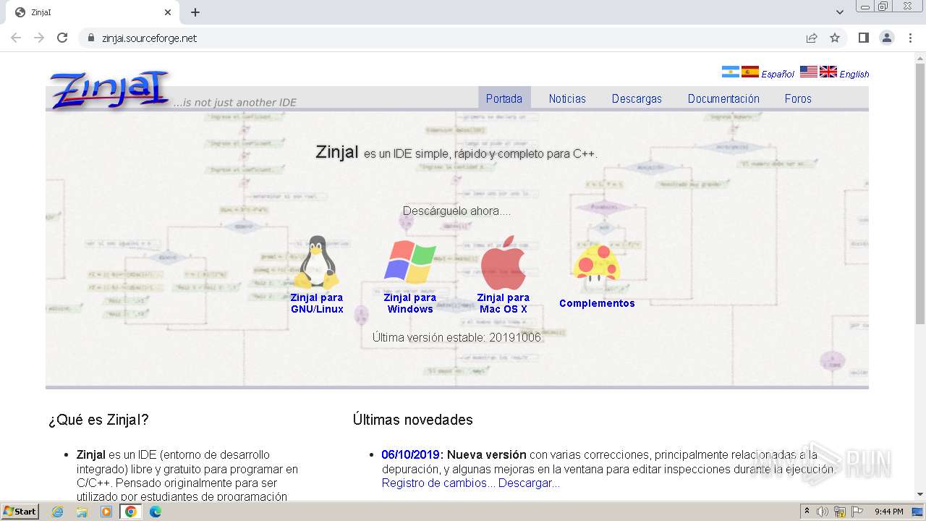
Task: Open the 06/10/2019 news link
Action: coord(410,454)
